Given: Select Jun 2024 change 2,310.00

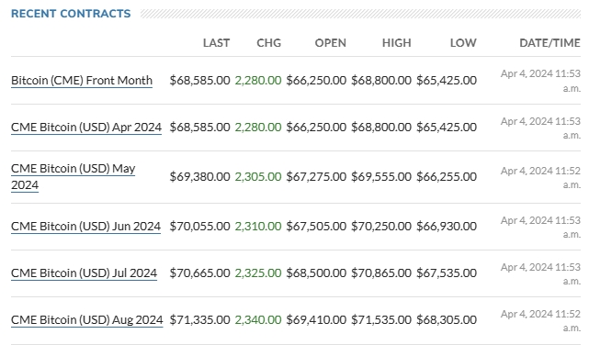Looking at the screenshot, I should point(258,226).
